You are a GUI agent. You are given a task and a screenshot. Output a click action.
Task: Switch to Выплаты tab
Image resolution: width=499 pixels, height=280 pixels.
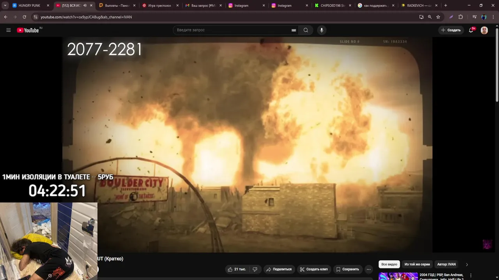pyautogui.click(x=117, y=5)
